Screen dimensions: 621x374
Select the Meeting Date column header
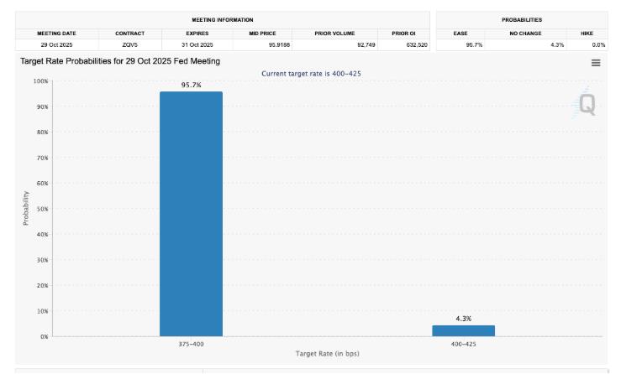point(56,33)
